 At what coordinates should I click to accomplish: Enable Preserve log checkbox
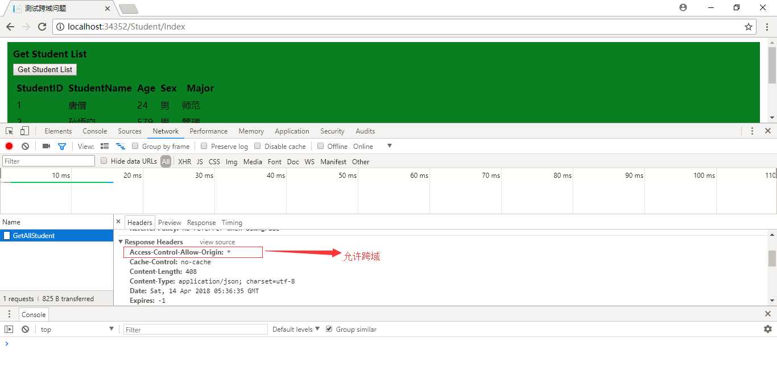(204, 145)
